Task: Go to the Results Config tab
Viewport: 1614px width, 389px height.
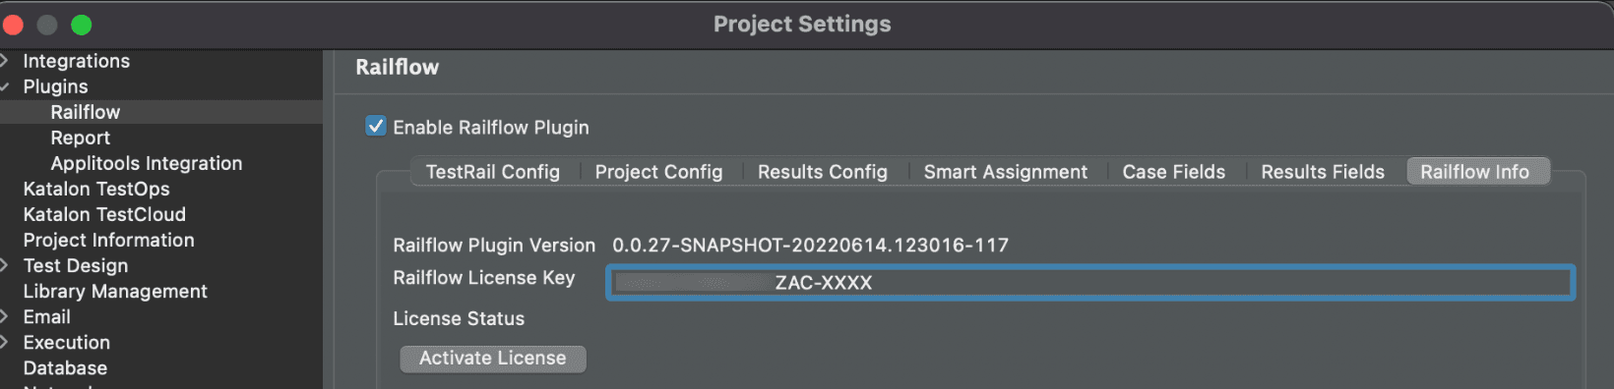Action: click(x=823, y=172)
